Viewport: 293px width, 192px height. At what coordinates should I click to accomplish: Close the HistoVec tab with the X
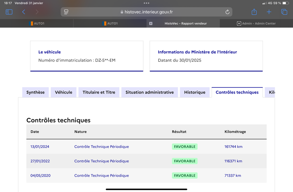(x=151, y=23)
